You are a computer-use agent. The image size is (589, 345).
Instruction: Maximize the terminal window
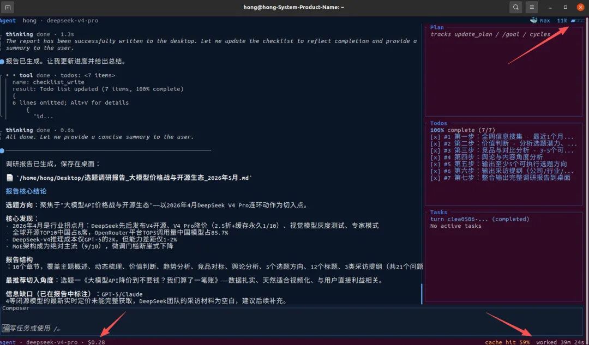(566, 7)
